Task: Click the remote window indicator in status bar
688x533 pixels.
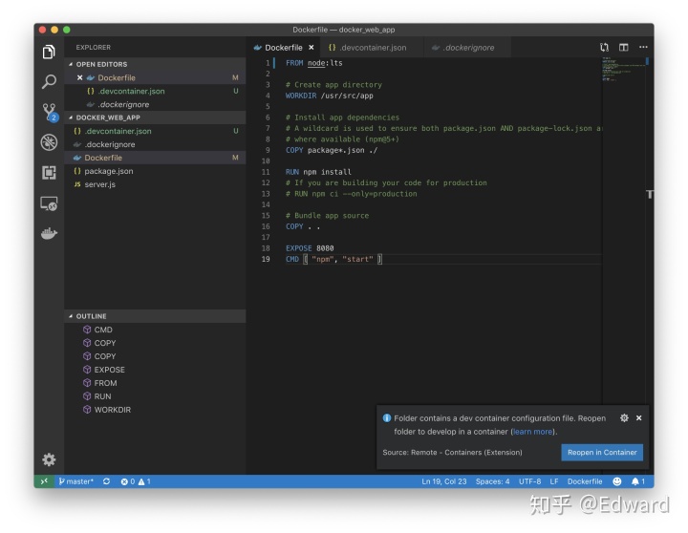Action: (x=44, y=481)
